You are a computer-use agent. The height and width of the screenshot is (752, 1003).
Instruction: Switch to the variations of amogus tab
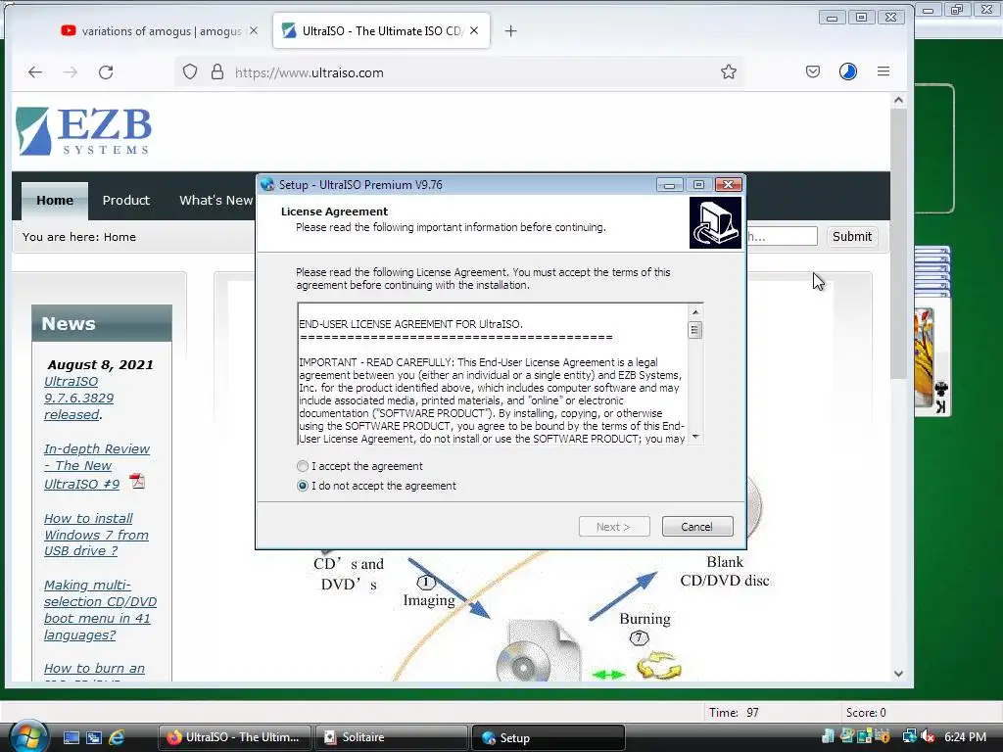pyautogui.click(x=152, y=30)
